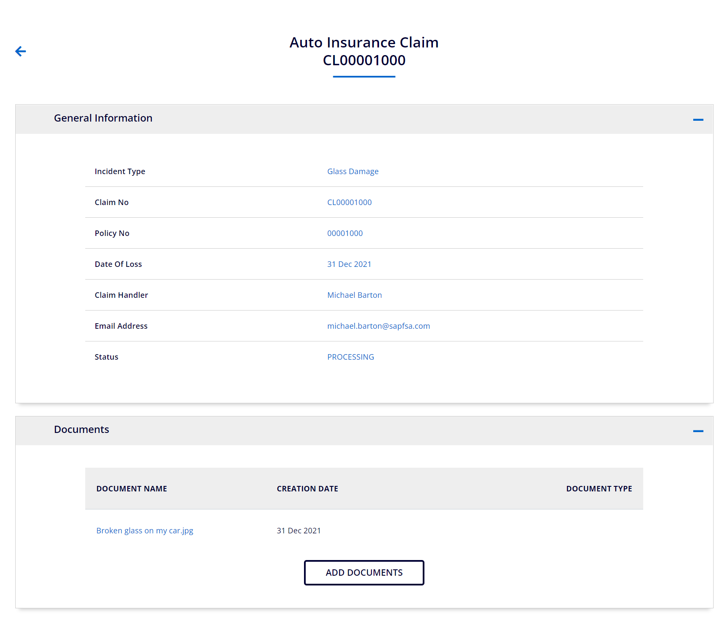
Task: Click the Date Of Loss value
Action: 349,264
